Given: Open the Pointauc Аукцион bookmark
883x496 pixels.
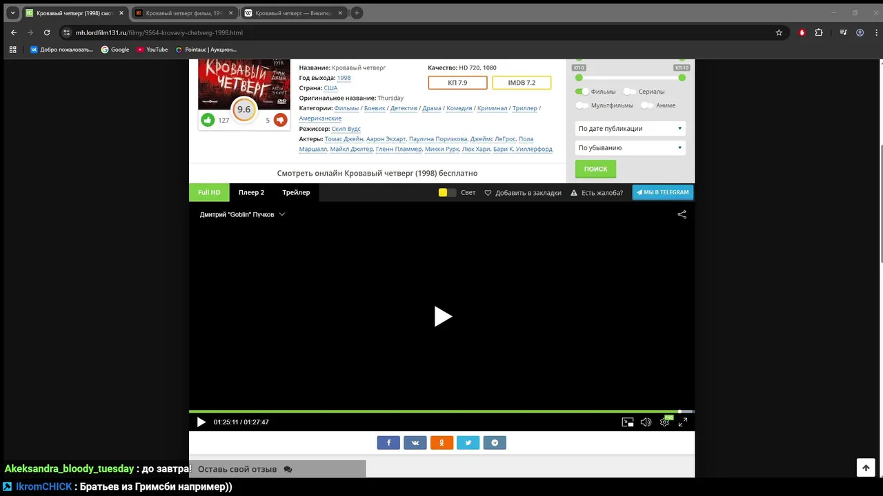Looking at the screenshot, I should 206,50.
